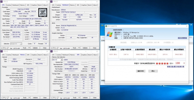Open the compression ranking link under the score

[176, 67]
